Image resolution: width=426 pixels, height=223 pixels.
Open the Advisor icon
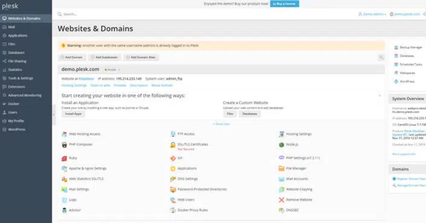[x=64, y=210]
